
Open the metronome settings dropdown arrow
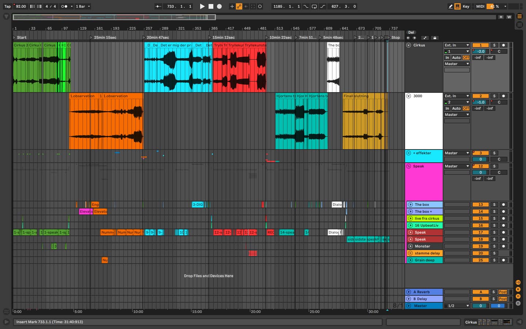(x=71, y=6)
